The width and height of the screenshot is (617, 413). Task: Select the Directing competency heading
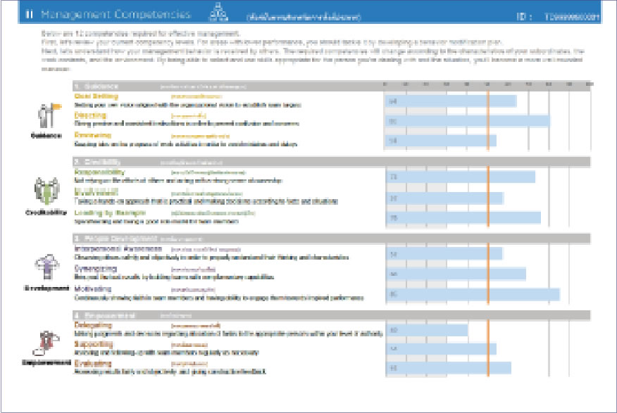pos(90,115)
